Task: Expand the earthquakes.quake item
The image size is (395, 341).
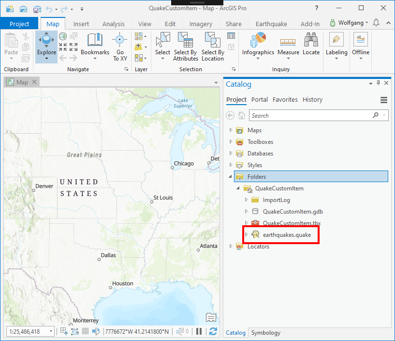Action: click(246, 234)
